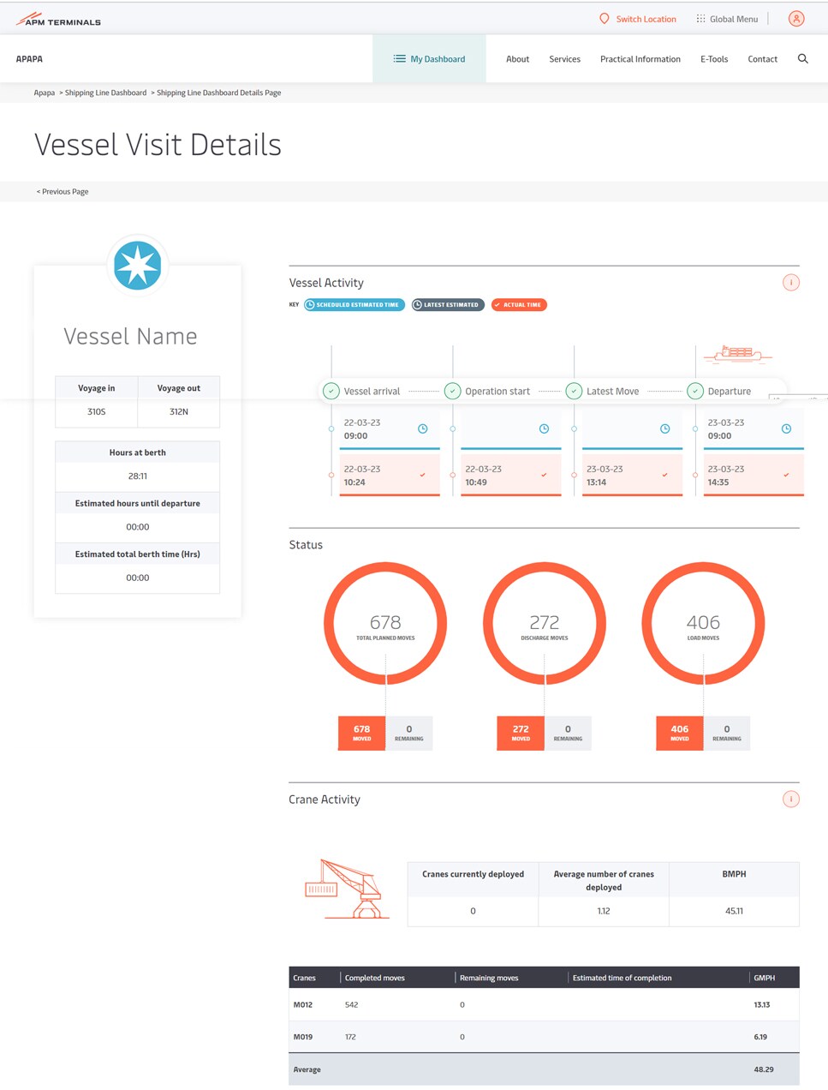
Task: Click the Departure checkmark circle
Action: (x=695, y=392)
